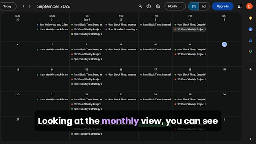The image size is (256, 144).
Task: Open the Google apps grid
Action: point(240,6)
